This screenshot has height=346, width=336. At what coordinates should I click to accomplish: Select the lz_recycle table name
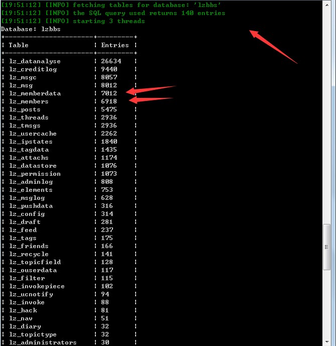(x=29, y=254)
